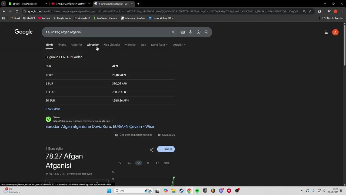
Task: Click the 78,02 AFN table cell
Action: point(119,75)
